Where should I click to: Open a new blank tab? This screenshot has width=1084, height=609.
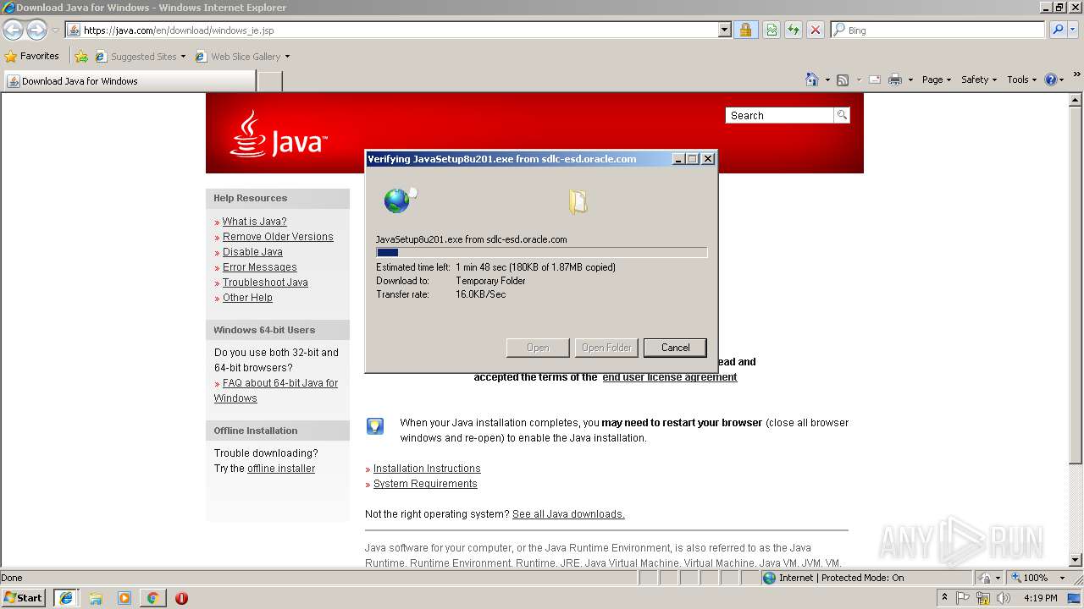(269, 81)
